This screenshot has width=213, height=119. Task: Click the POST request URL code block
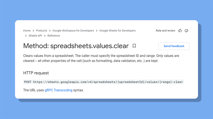(x=104, y=82)
